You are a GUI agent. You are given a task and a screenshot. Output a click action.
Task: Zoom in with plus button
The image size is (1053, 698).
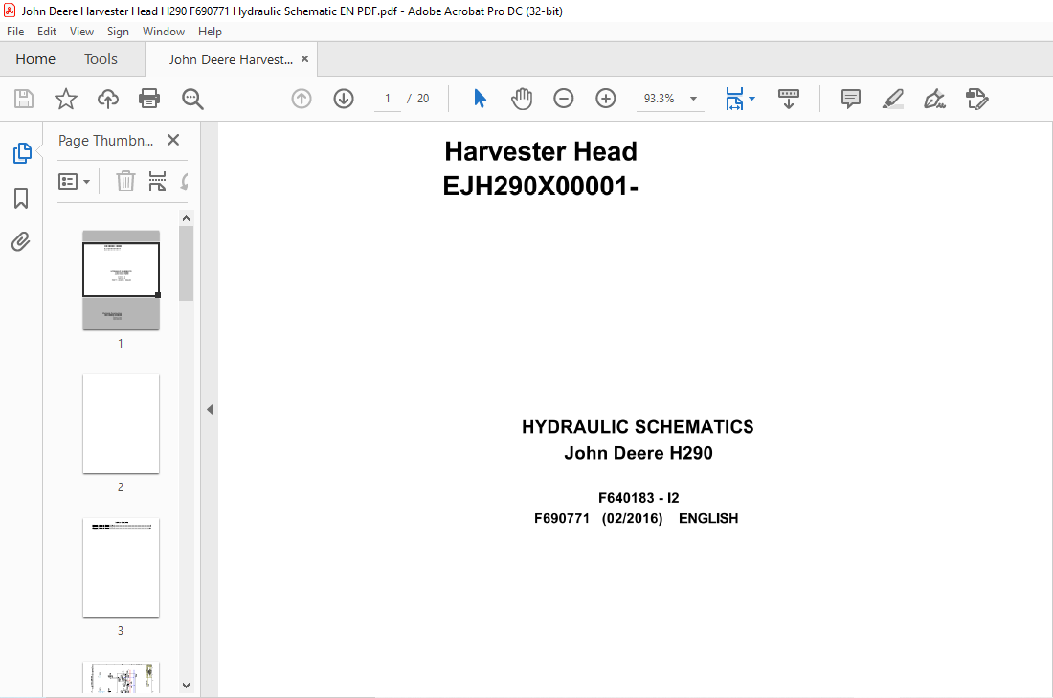tap(606, 99)
